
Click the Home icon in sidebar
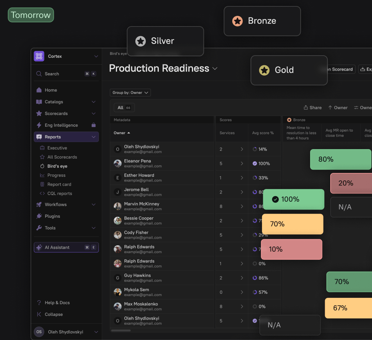(39, 90)
